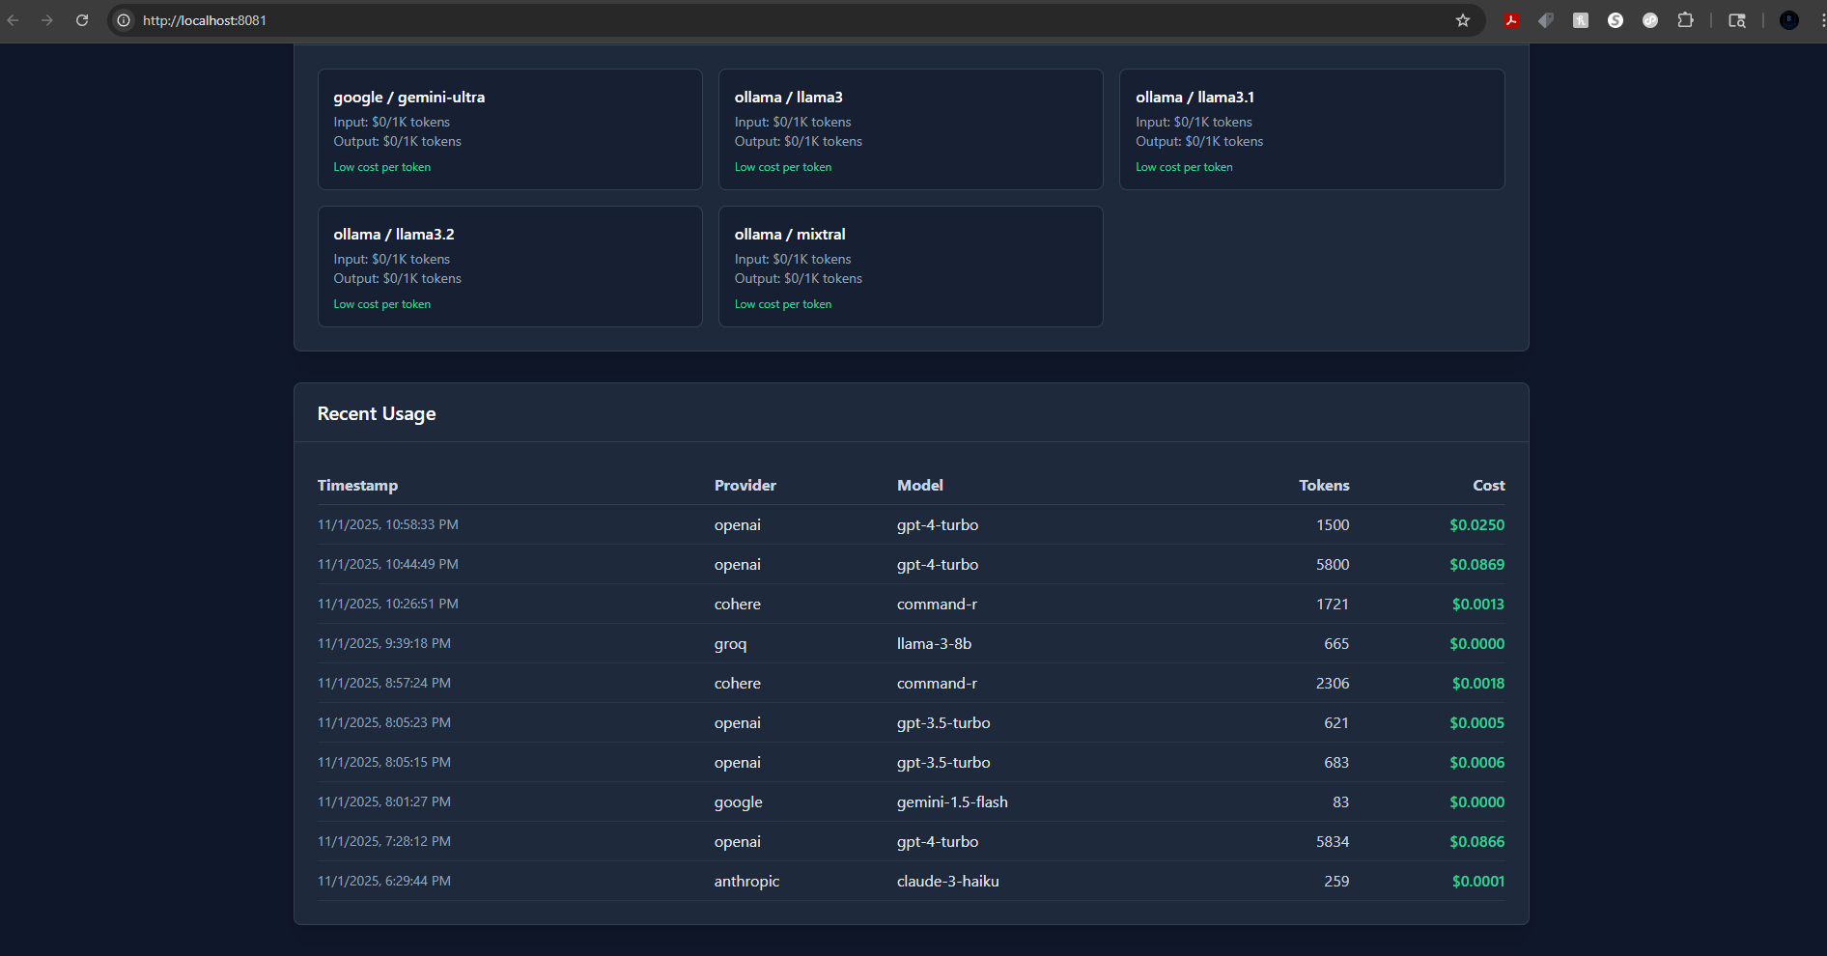The height and width of the screenshot is (956, 1827).
Task: Click the Cost column header
Action: click(1489, 486)
